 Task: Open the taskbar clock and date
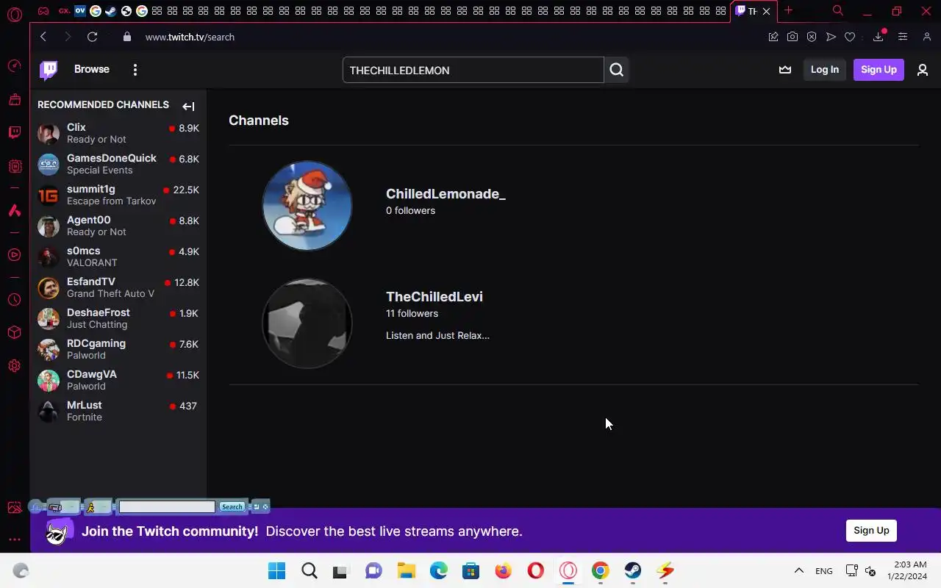(906, 570)
